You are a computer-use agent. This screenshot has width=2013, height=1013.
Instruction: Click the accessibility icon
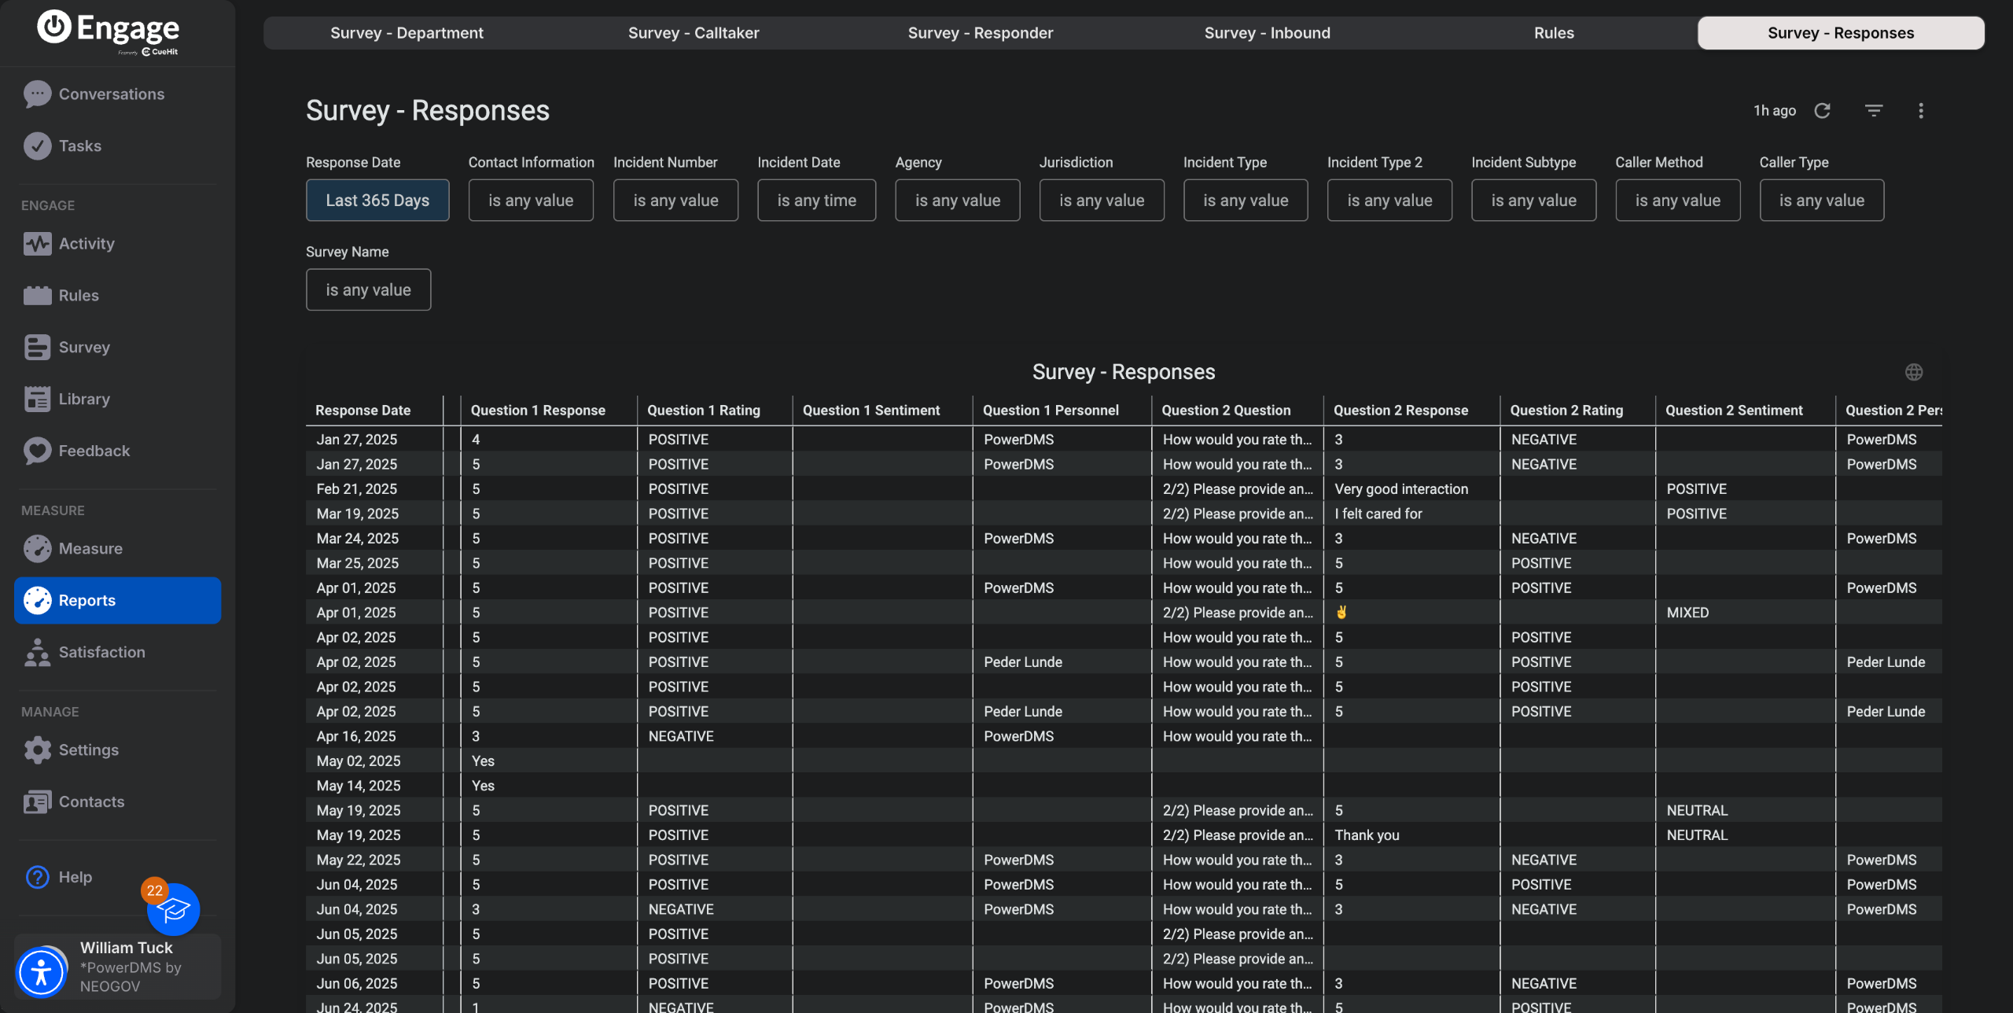pyautogui.click(x=41, y=972)
